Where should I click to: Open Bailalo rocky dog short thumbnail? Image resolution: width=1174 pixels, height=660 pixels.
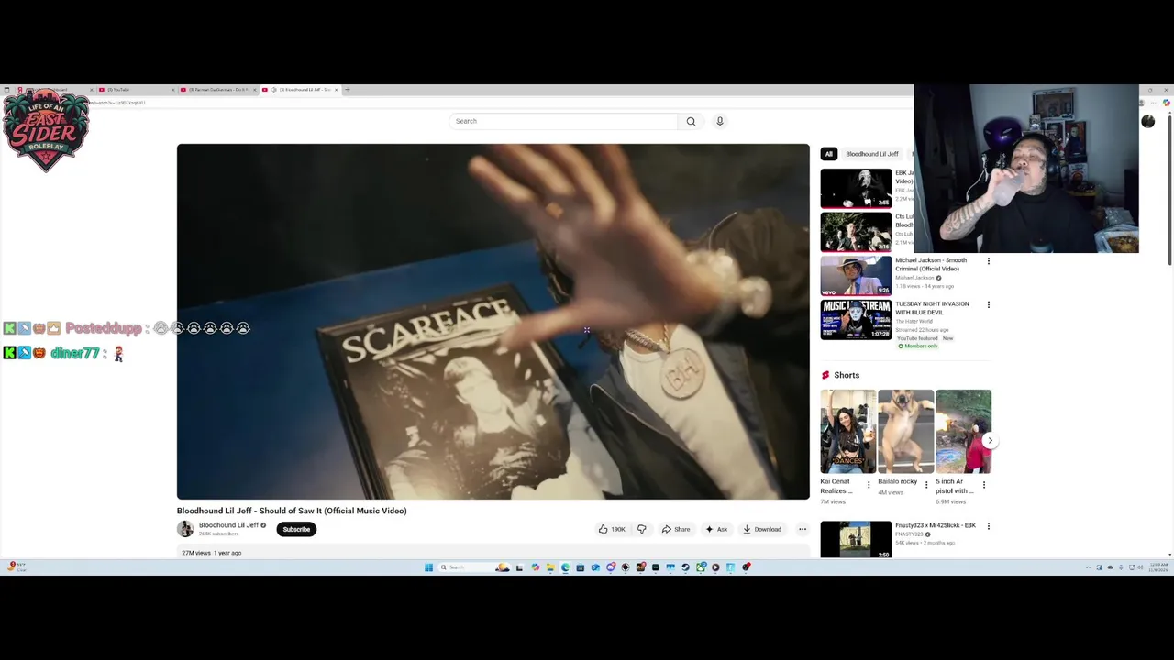pyautogui.click(x=905, y=431)
